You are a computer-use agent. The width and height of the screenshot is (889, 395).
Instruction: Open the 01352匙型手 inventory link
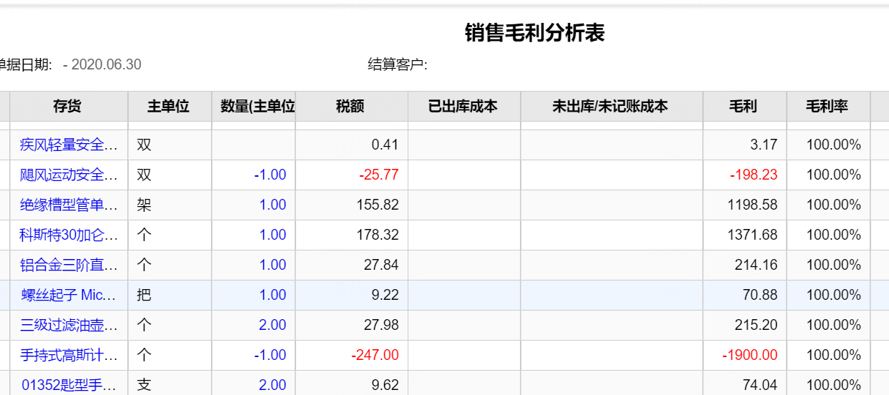tap(69, 385)
